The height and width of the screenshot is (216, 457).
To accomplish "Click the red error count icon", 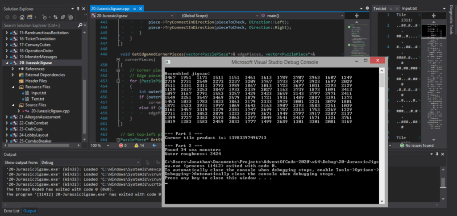I will (x=121, y=145).
